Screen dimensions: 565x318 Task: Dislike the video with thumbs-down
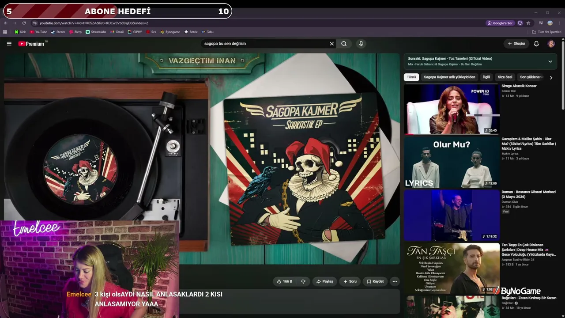(303, 281)
